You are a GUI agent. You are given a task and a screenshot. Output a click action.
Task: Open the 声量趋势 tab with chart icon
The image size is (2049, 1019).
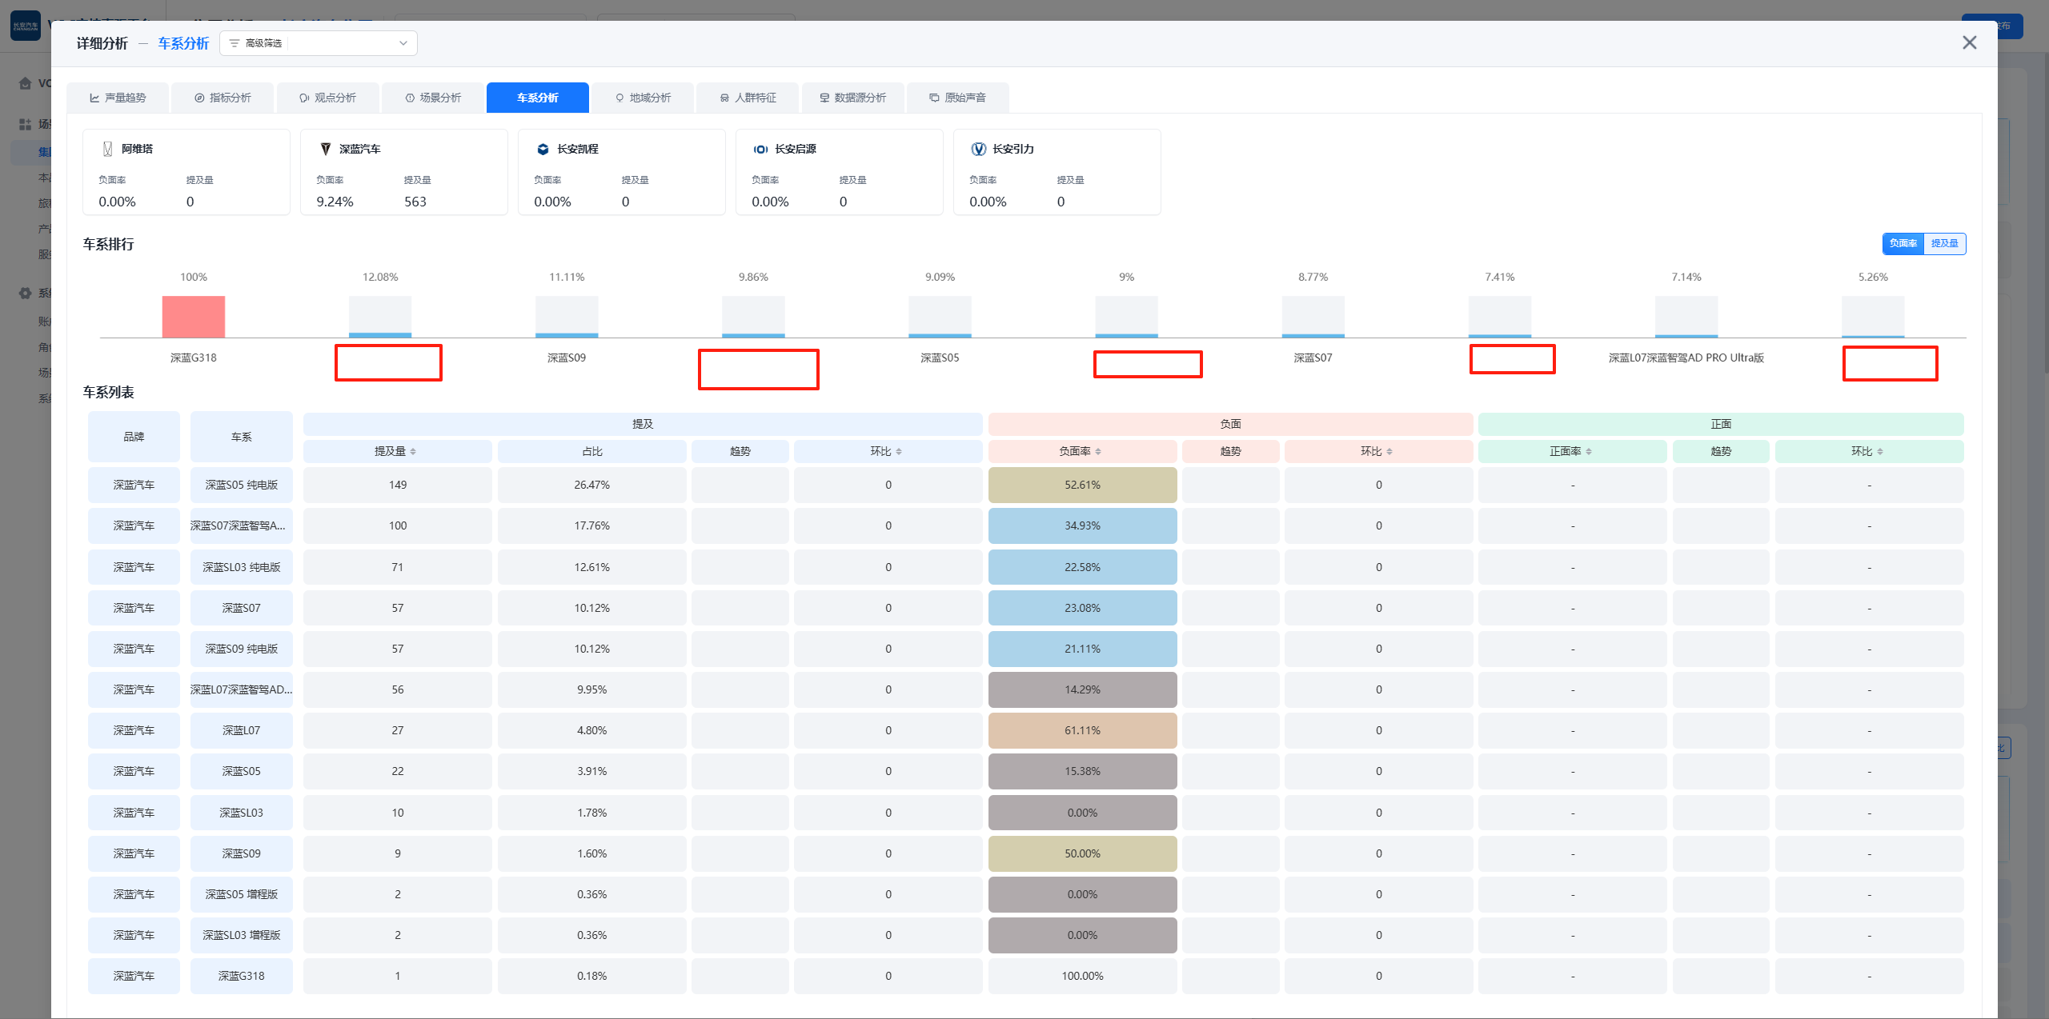click(x=118, y=98)
